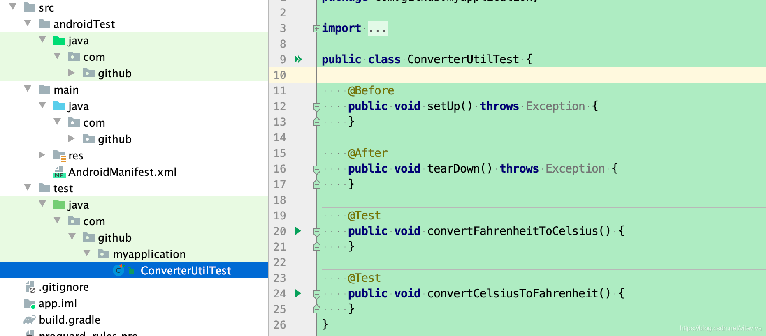Click green java source folder icon under androidTest
766x336 pixels.
59,40
